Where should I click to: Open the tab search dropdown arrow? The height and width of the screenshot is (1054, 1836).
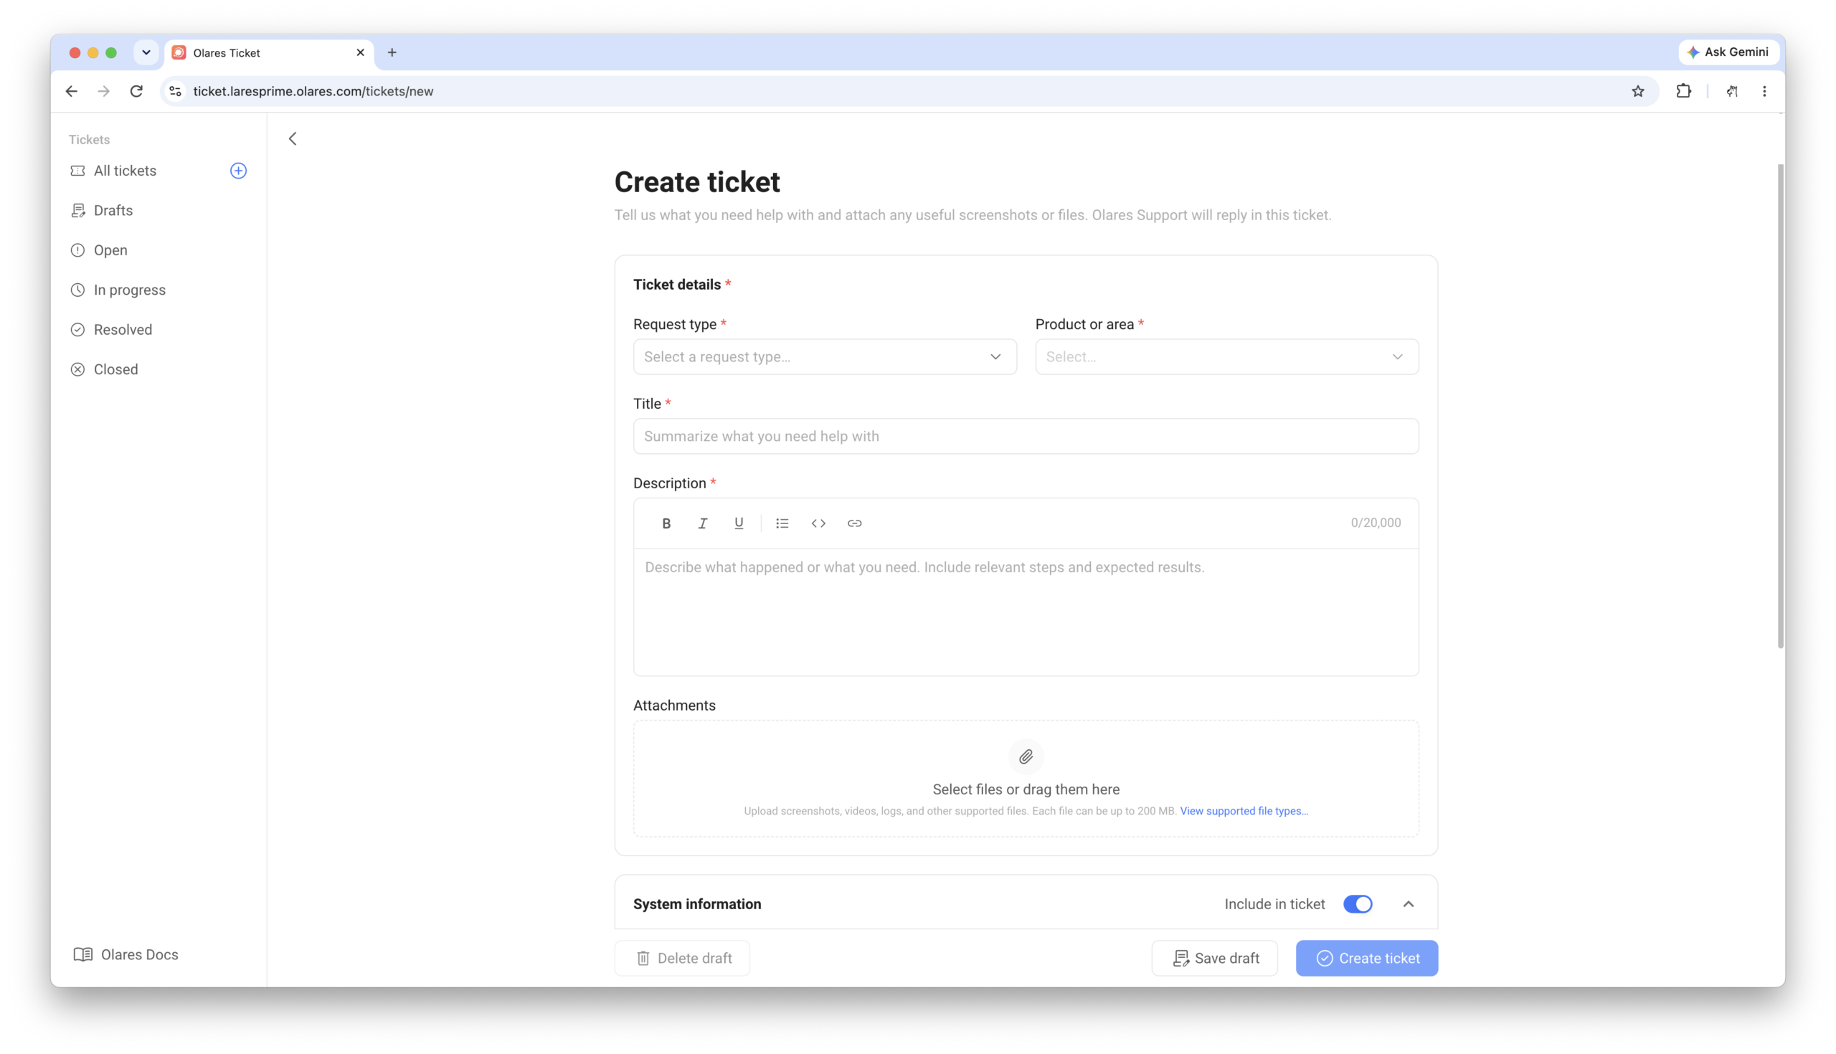coord(146,52)
